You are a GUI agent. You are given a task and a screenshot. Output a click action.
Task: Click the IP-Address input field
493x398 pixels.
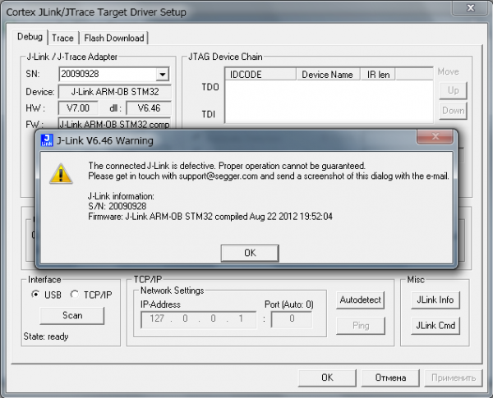196,319
